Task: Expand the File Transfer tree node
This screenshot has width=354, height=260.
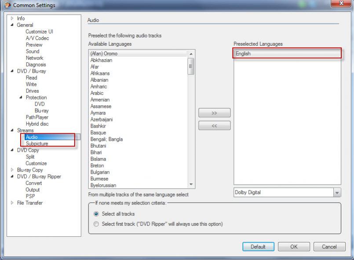Action: pyautogui.click(x=12, y=203)
